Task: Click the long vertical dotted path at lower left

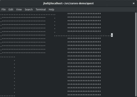Action: pyautogui.click(x=14, y=76)
